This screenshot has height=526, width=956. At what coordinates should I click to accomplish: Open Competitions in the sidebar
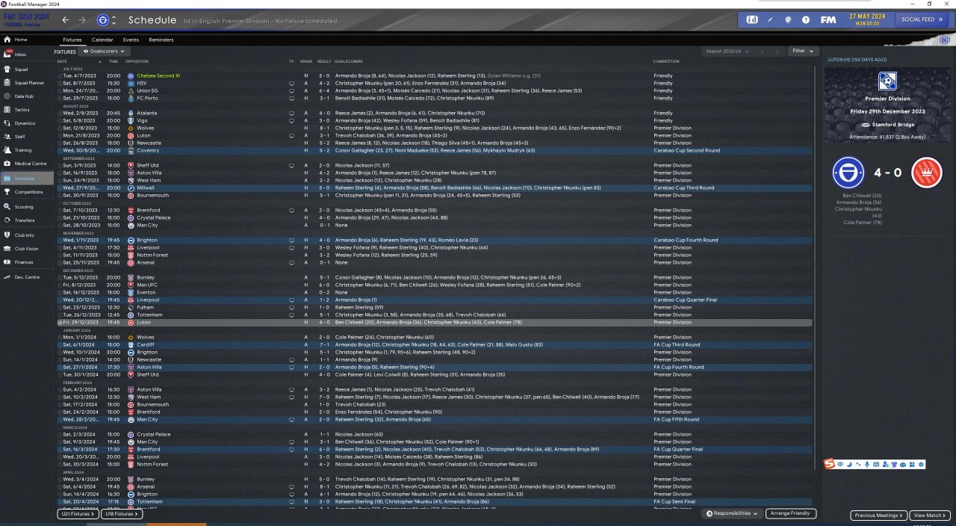[28, 192]
